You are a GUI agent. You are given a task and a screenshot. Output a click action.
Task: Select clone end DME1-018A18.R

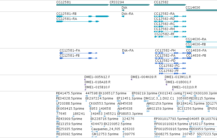coord(98,82)
